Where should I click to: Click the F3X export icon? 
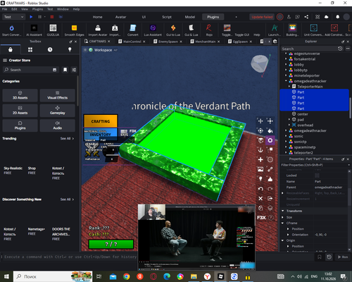point(270,199)
